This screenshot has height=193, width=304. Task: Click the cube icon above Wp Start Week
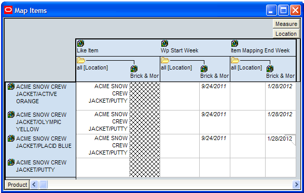click(x=164, y=43)
